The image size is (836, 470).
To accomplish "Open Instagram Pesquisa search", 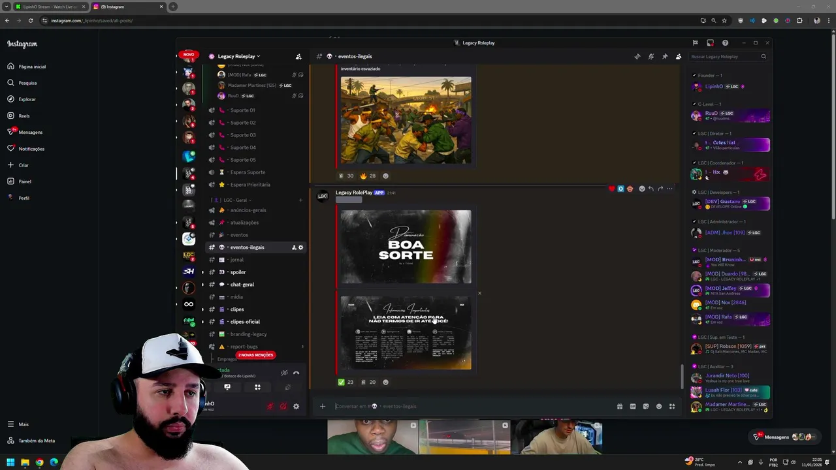I will [x=22, y=83].
